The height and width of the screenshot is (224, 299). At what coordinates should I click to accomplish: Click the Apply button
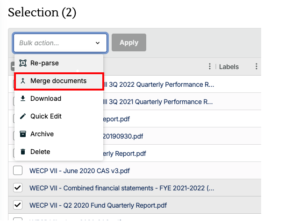coord(129,42)
